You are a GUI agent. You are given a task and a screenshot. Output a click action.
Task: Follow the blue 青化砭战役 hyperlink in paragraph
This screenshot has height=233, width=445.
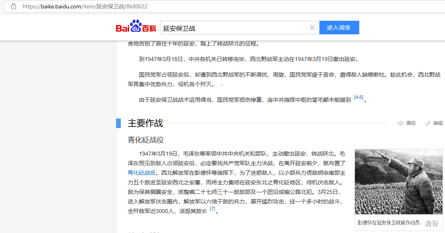click(142, 173)
